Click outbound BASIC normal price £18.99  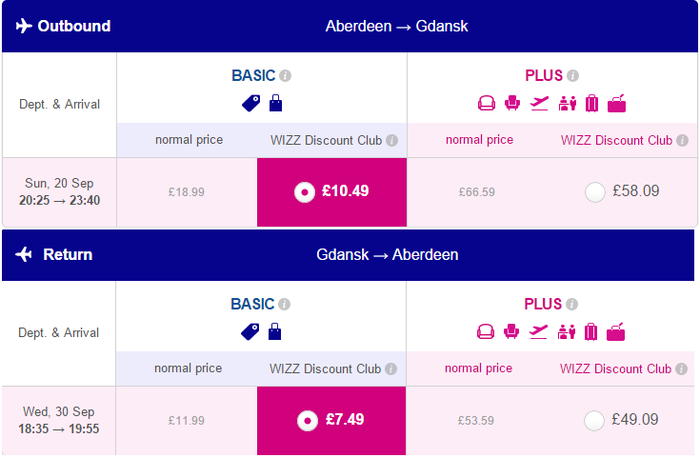pyautogui.click(x=186, y=192)
